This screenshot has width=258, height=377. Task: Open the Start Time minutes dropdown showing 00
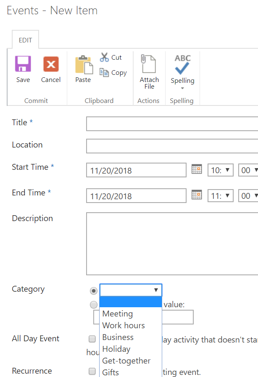coord(250,170)
